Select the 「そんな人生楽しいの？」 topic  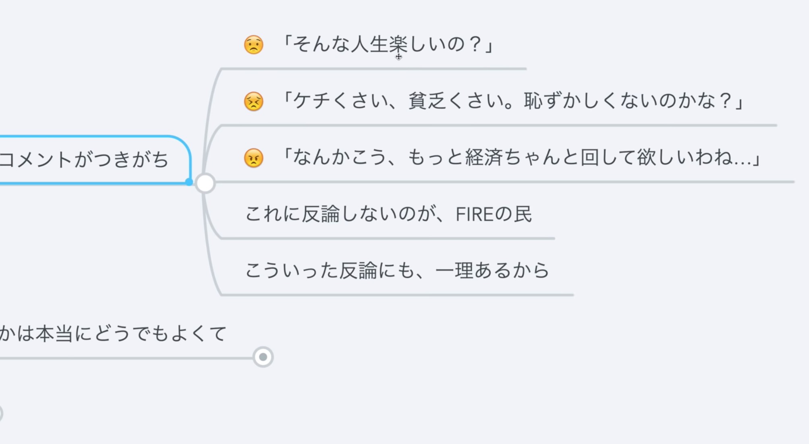386,44
